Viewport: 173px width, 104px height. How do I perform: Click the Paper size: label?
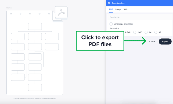[114, 29]
